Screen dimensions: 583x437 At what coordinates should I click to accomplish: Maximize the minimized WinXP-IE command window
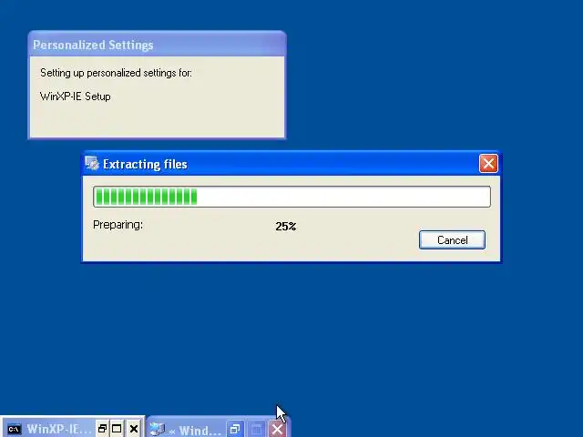[117, 429]
